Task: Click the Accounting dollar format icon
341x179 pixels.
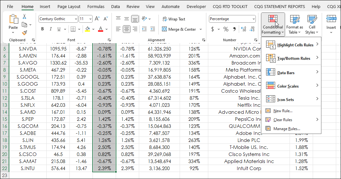Action: (213, 29)
